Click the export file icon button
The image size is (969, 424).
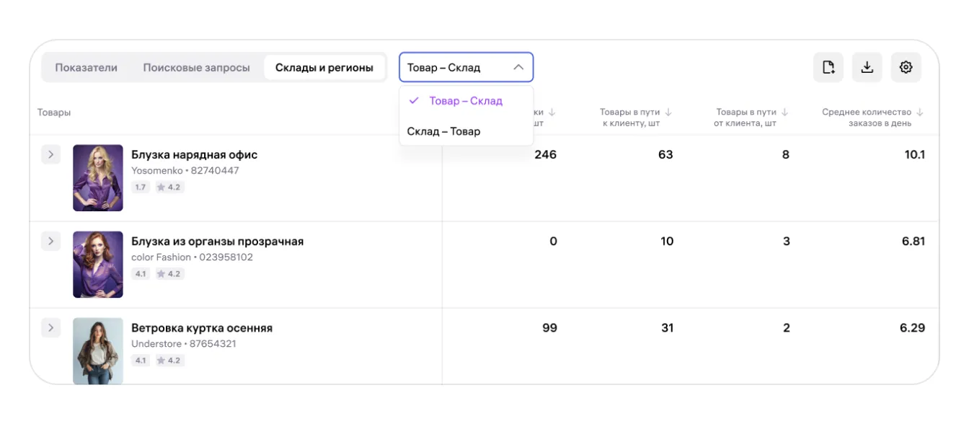[x=828, y=67]
